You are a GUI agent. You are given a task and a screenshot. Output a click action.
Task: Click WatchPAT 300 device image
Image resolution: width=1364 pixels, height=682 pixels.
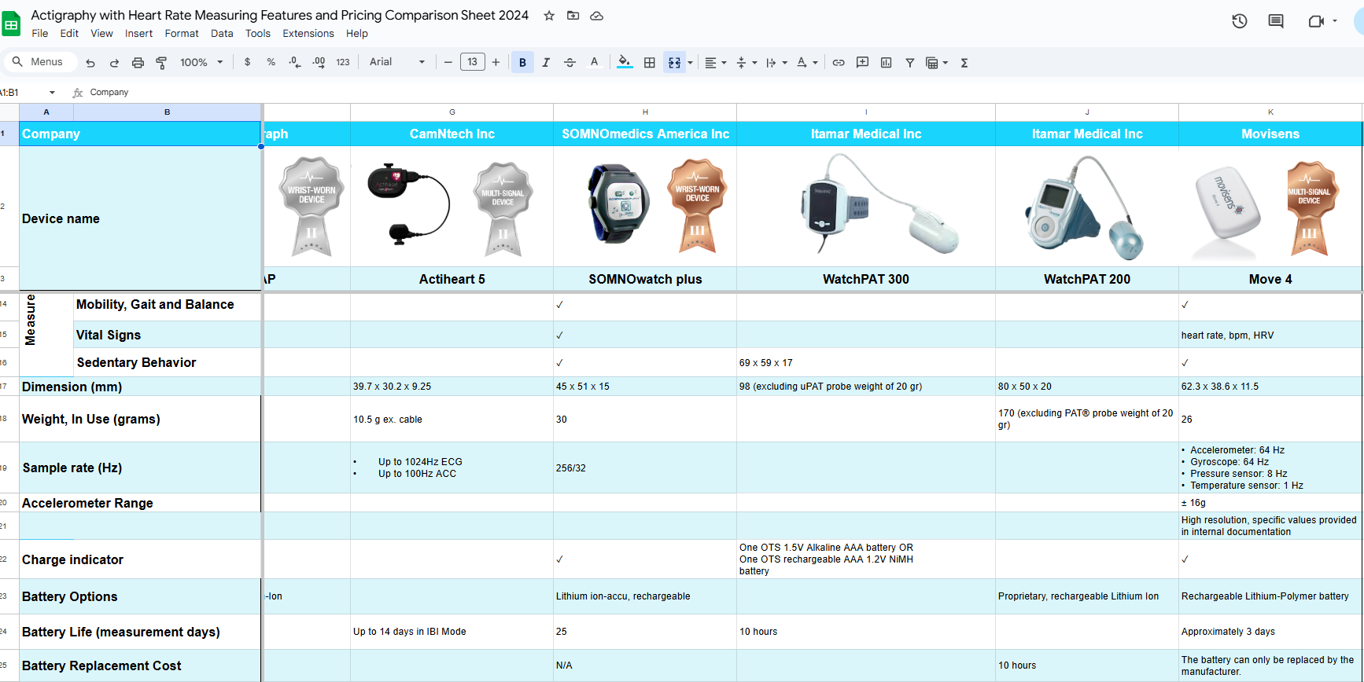[879, 203]
